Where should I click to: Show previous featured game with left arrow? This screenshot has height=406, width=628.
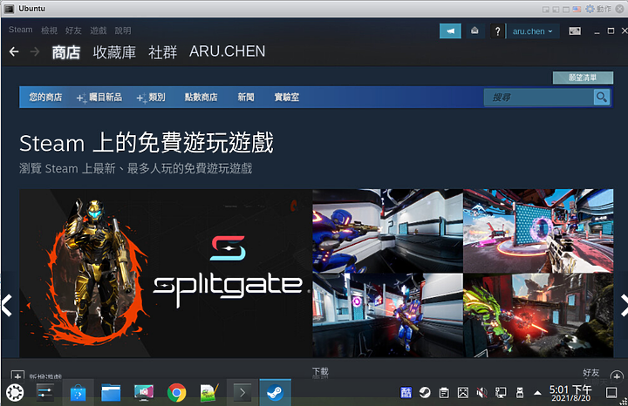[x=7, y=306]
